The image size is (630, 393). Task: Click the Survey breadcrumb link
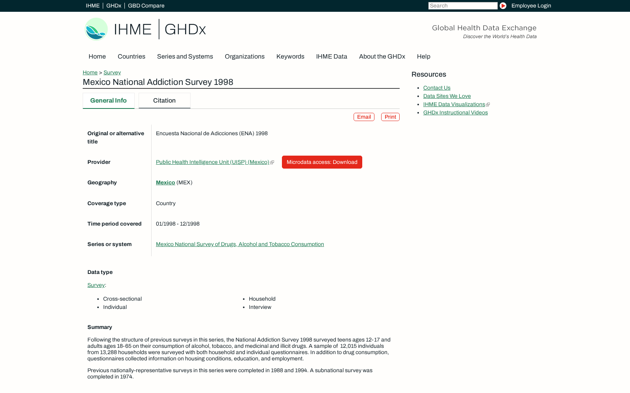click(112, 73)
